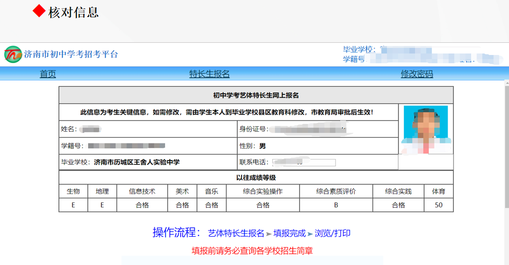Screen dimensions: 509x265
Task: Click the arrow after 艺体特长生报名 step
Action: [x=269, y=234]
